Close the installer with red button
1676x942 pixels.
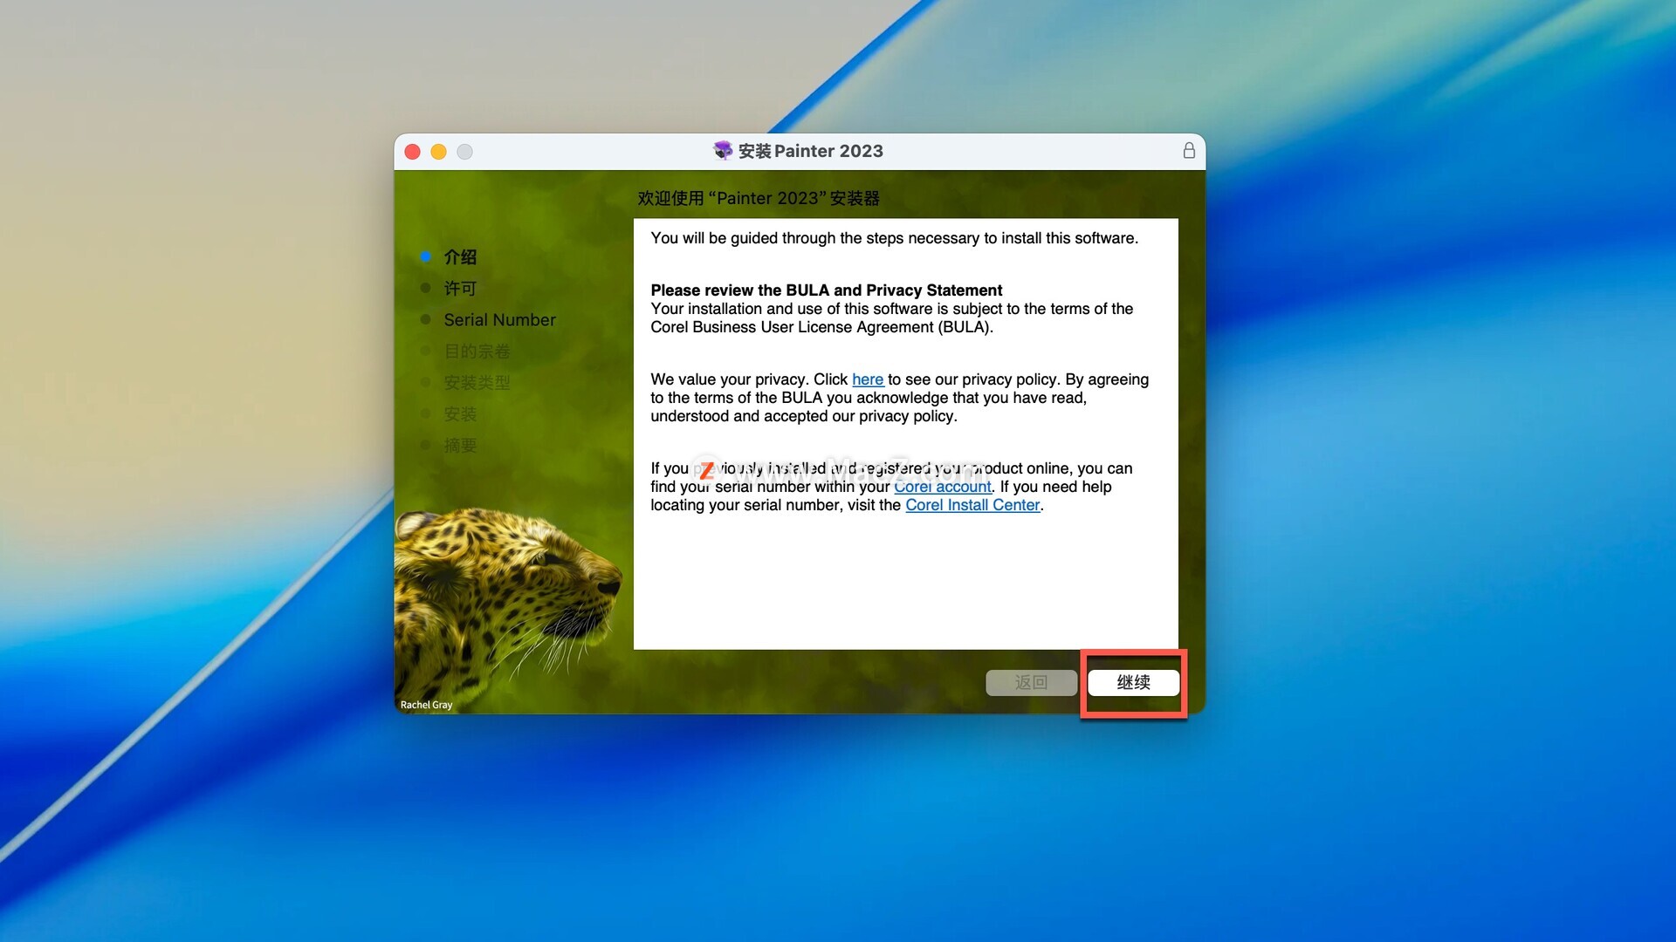point(413,152)
